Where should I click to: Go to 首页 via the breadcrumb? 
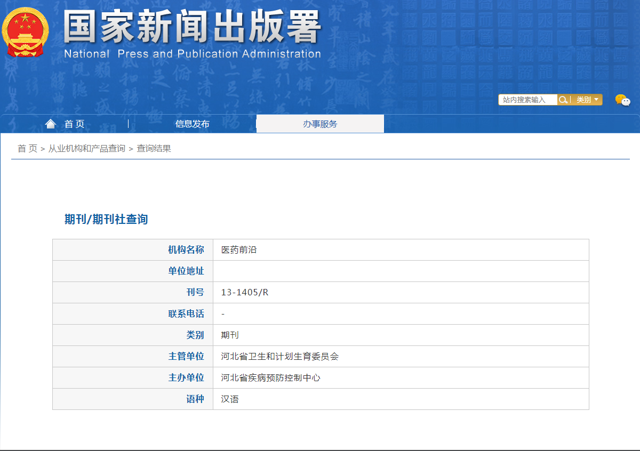click(27, 149)
